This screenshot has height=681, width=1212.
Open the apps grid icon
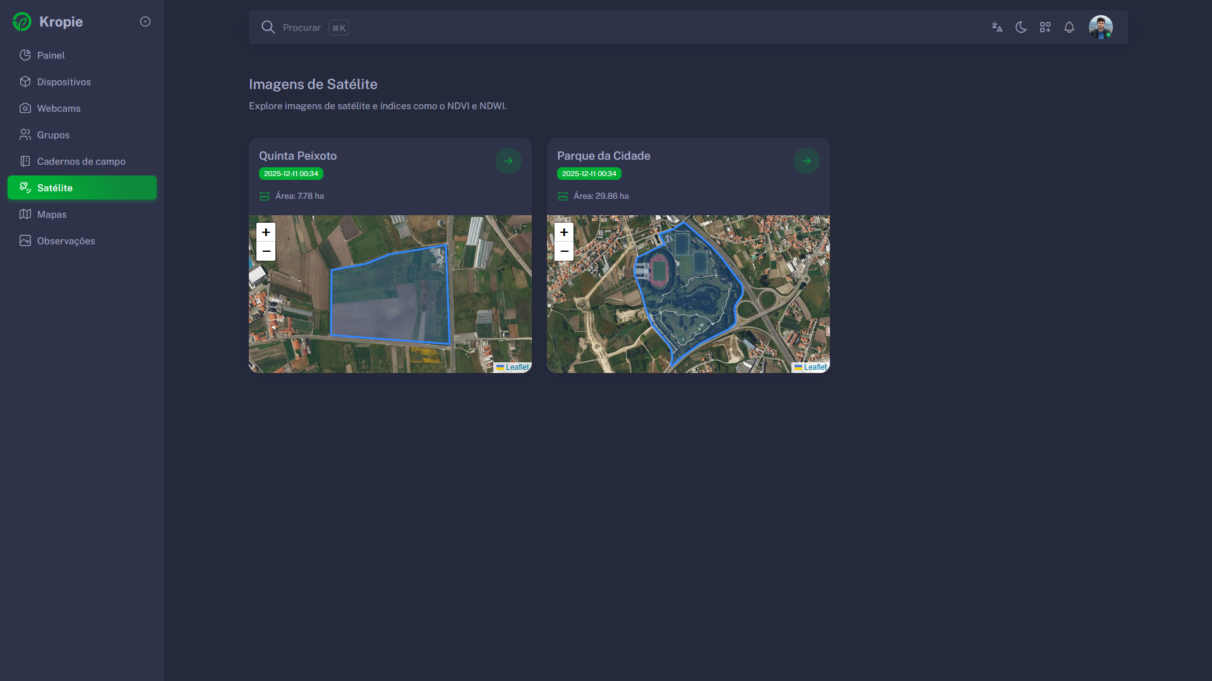pos(1045,27)
